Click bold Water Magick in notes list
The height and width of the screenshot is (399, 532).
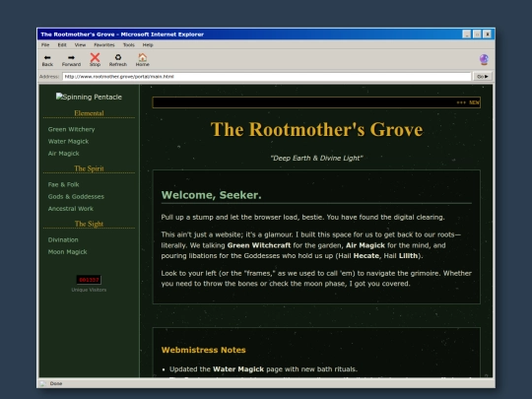click(x=238, y=369)
